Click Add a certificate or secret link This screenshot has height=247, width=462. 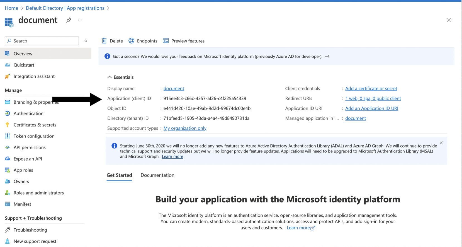[x=371, y=89]
